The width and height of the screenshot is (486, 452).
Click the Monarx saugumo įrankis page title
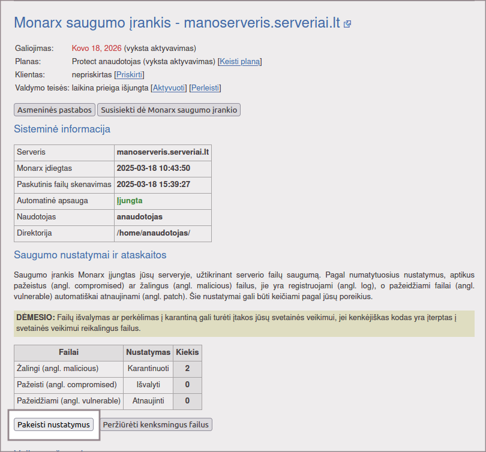(x=176, y=23)
